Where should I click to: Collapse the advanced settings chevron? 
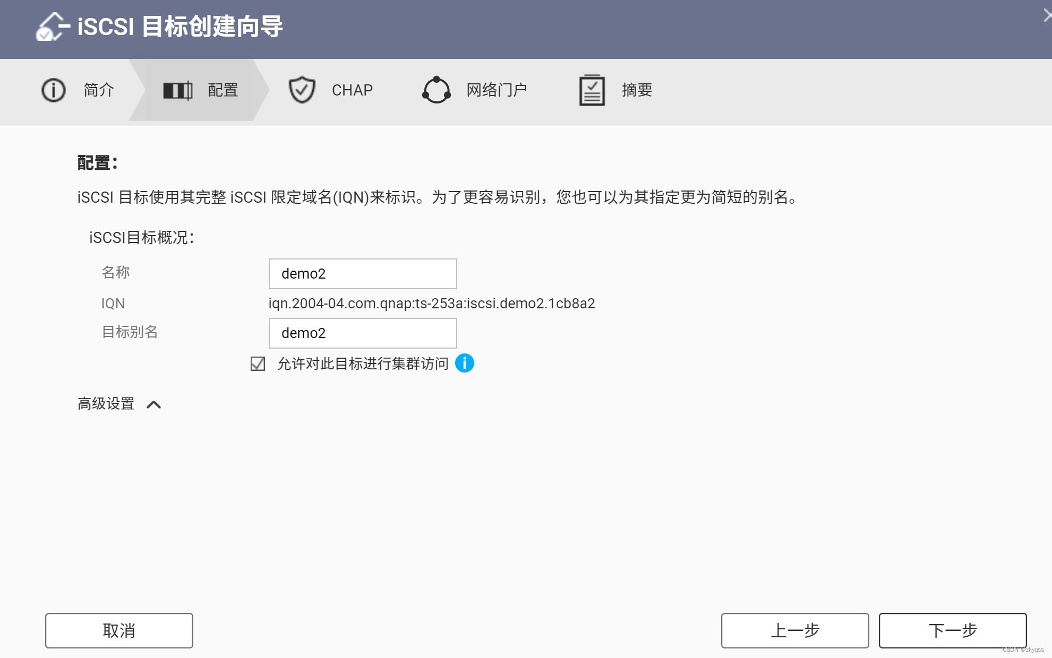click(153, 405)
